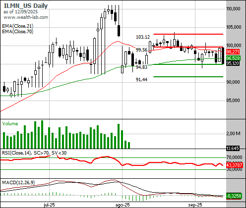Click the red 98,271 EMA value tag
Screen dimensions: 246x208
[233, 52]
